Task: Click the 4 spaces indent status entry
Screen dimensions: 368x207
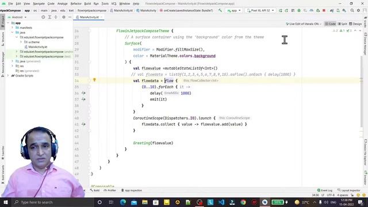Action: tap(343, 195)
